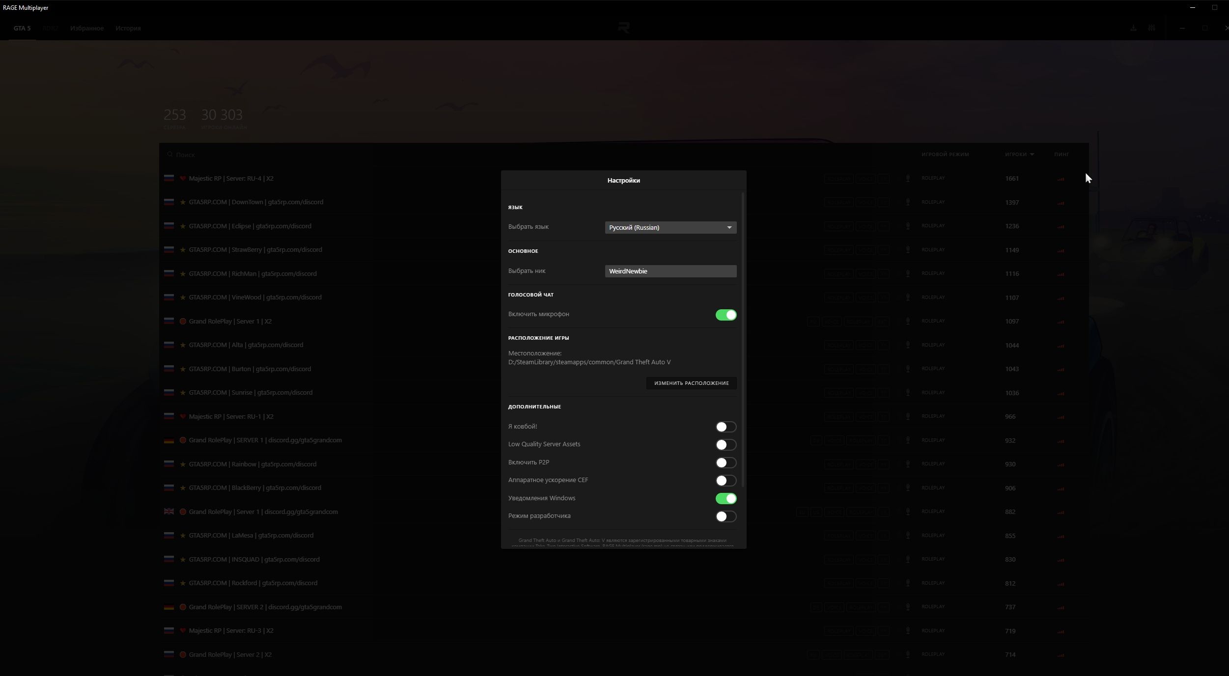The height and width of the screenshot is (676, 1229).
Task: Turn off 'Уведомления Windows' toggle
Action: point(726,498)
